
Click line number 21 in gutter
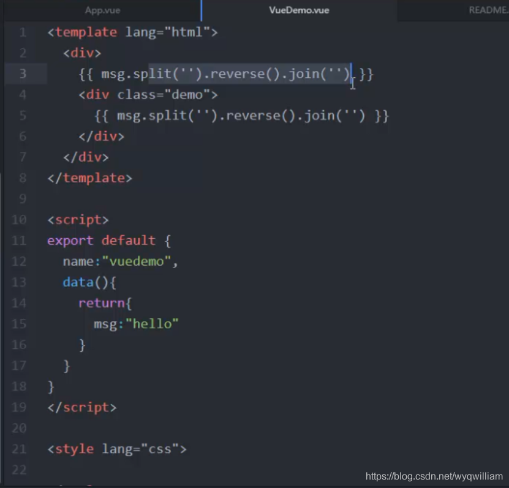coord(19,449)
